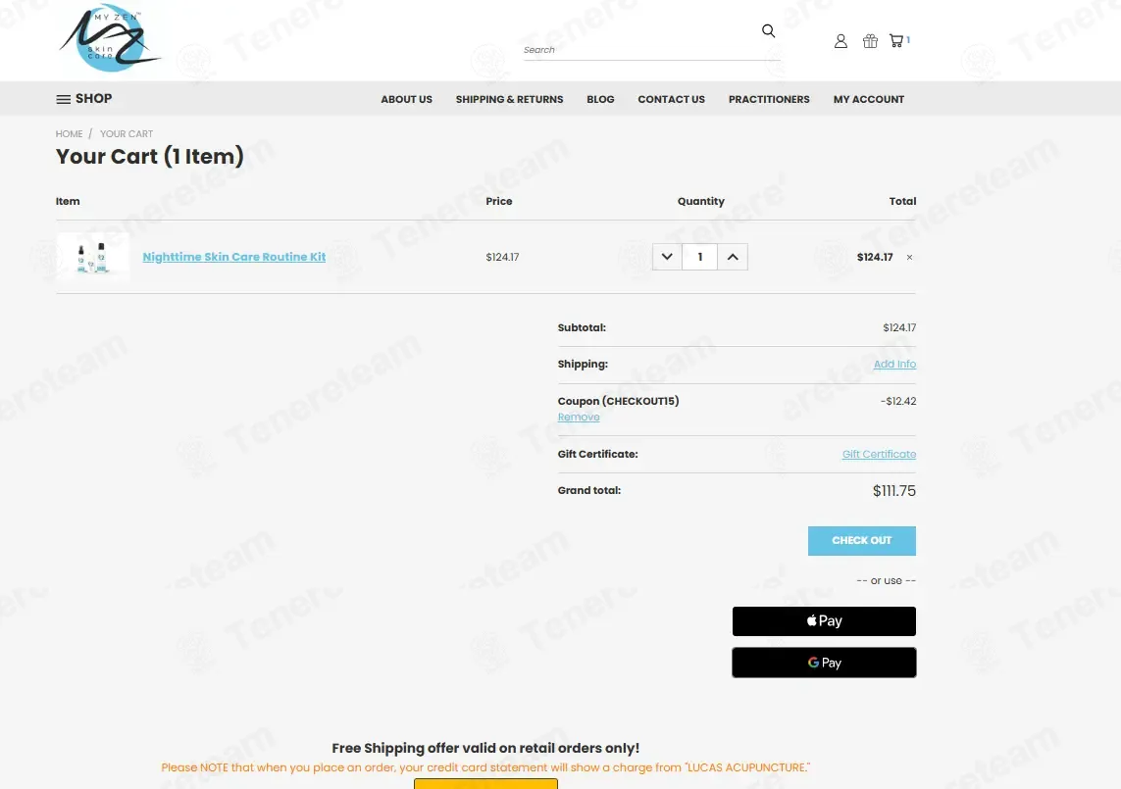Click Add Info for shipping
Image resolution: width=1121 pixels, height=789 pixels.
click(894, 364)
